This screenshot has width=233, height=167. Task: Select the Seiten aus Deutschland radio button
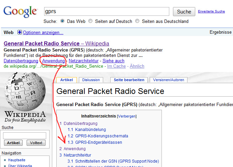[x=137, y=21]
